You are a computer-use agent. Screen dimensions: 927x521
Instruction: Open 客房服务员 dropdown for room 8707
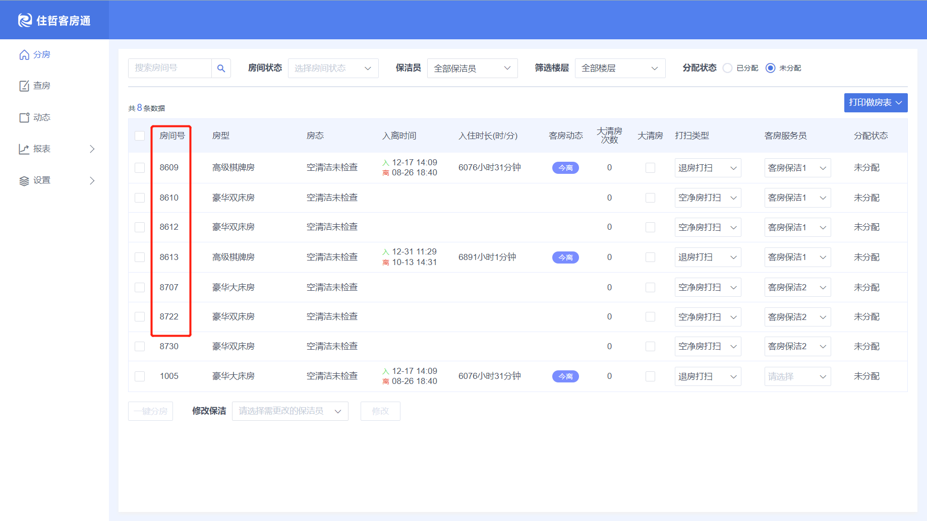point(798,287)
